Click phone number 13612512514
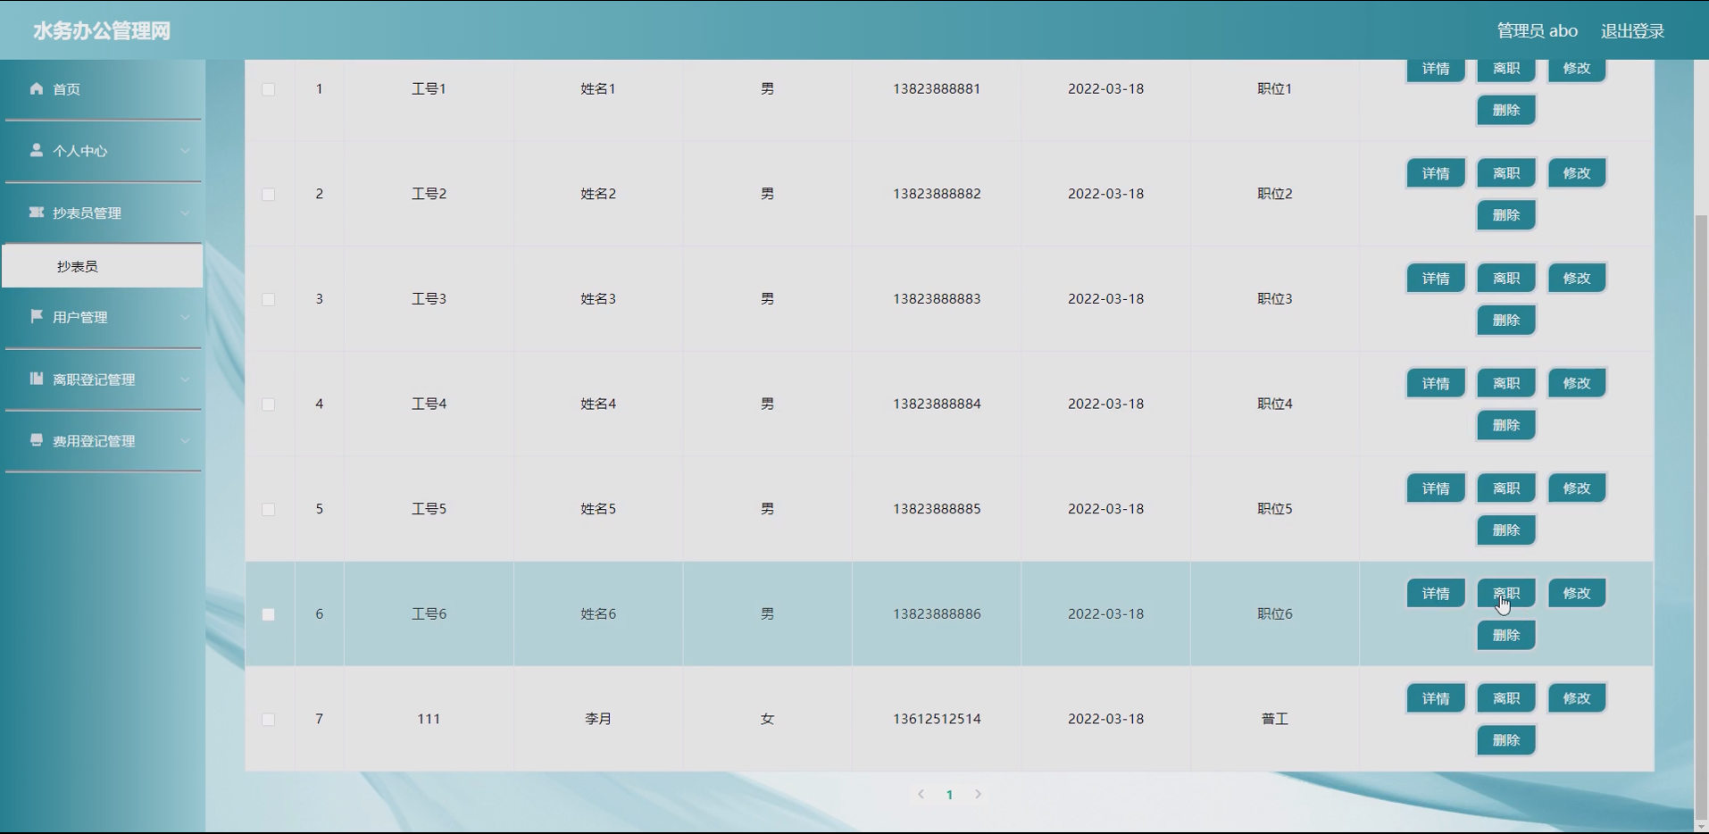Screen dimensions: 1709x834 pyautogui.click(x=937, y=719)
